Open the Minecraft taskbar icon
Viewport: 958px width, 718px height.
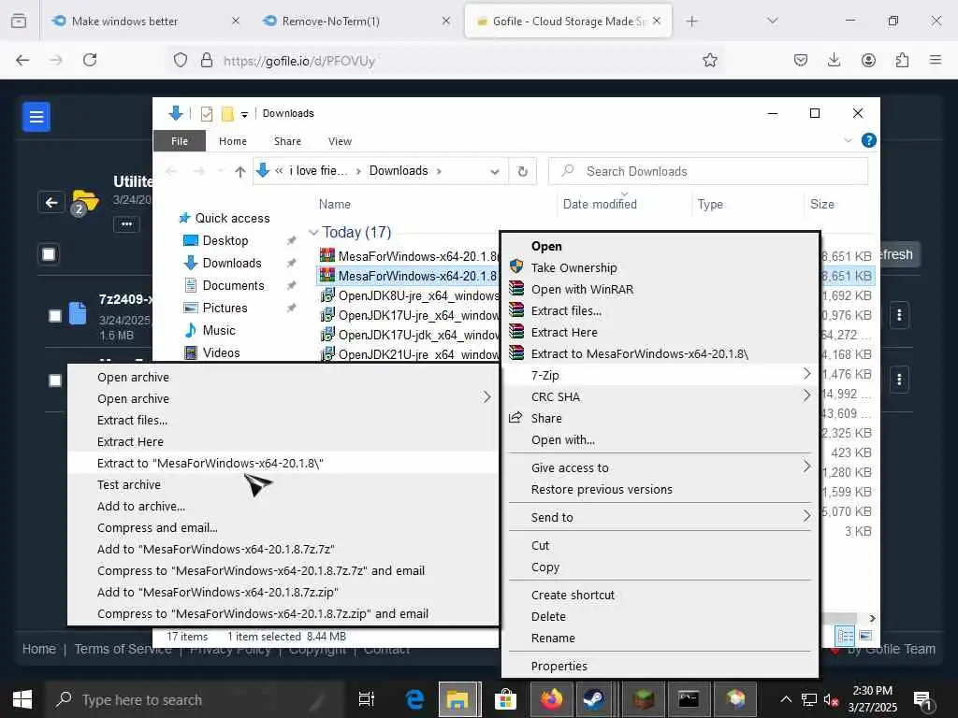(x=644, y=699)
